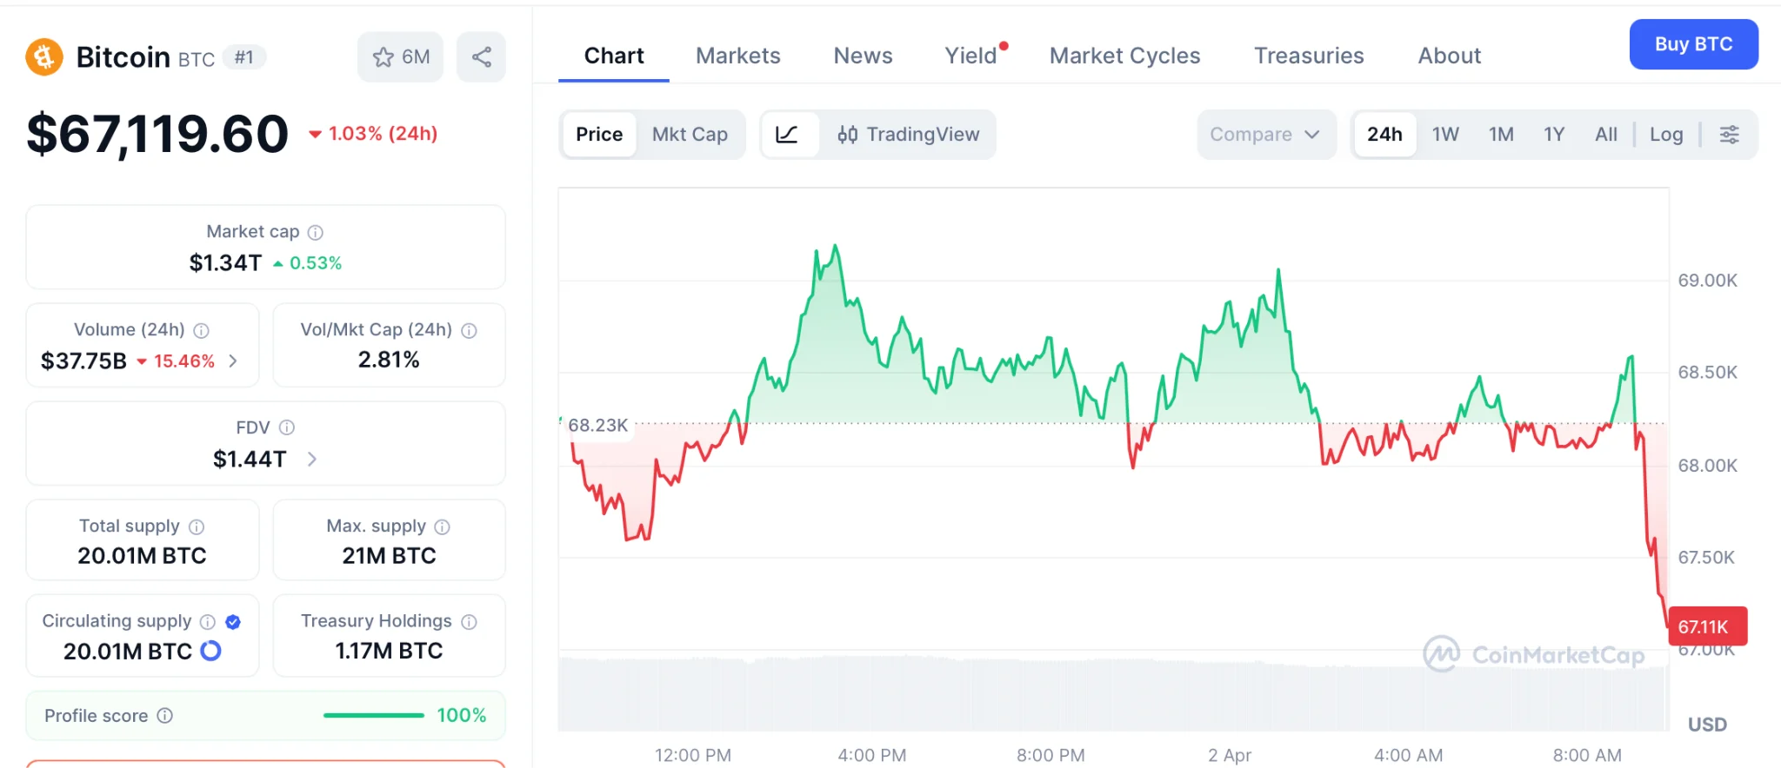Enable logarithmic scale with the Log toggle
Screen dimensions: 1781x768
1665,135
